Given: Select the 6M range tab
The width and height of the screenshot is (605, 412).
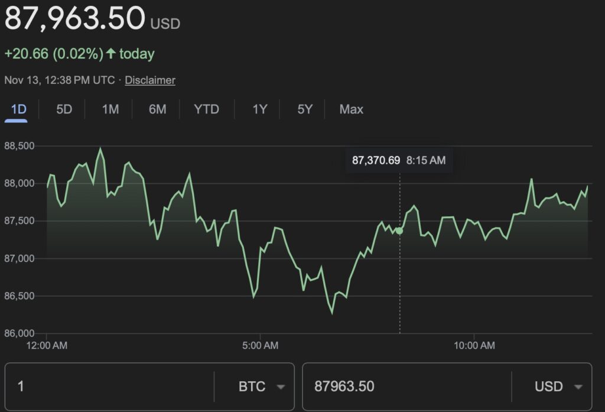Looking at the screenshot, I should click(x=157, y=109).
